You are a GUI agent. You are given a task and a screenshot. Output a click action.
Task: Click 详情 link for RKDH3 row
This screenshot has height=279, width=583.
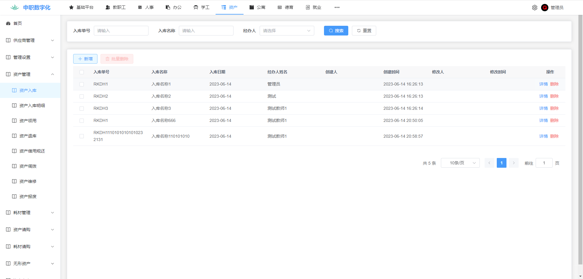point(543,108)
